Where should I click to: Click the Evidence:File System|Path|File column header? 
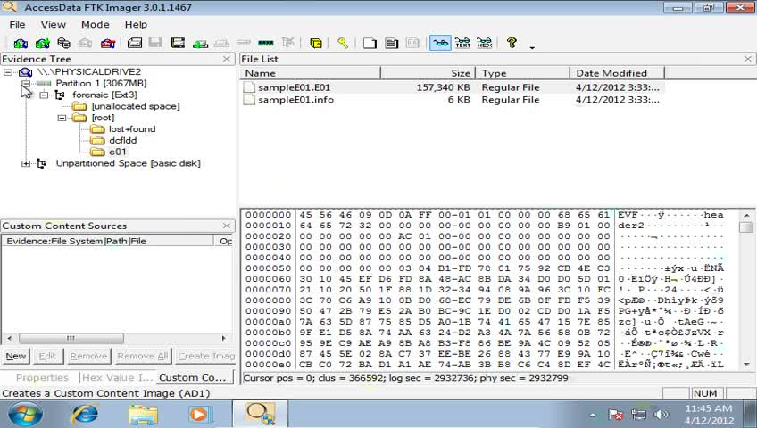(x=107, y=241)
